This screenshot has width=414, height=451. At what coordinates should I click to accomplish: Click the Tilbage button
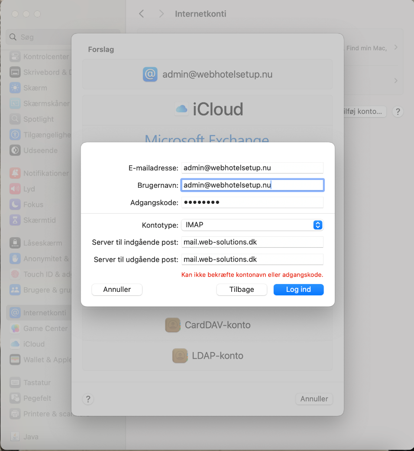242,289
